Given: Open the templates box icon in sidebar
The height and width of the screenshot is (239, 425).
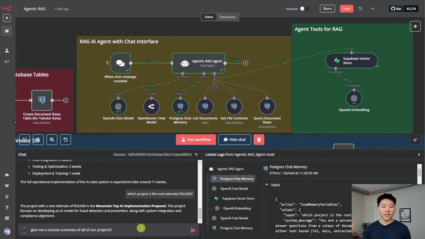Looking at the screenshot, I should coord(7,186).
